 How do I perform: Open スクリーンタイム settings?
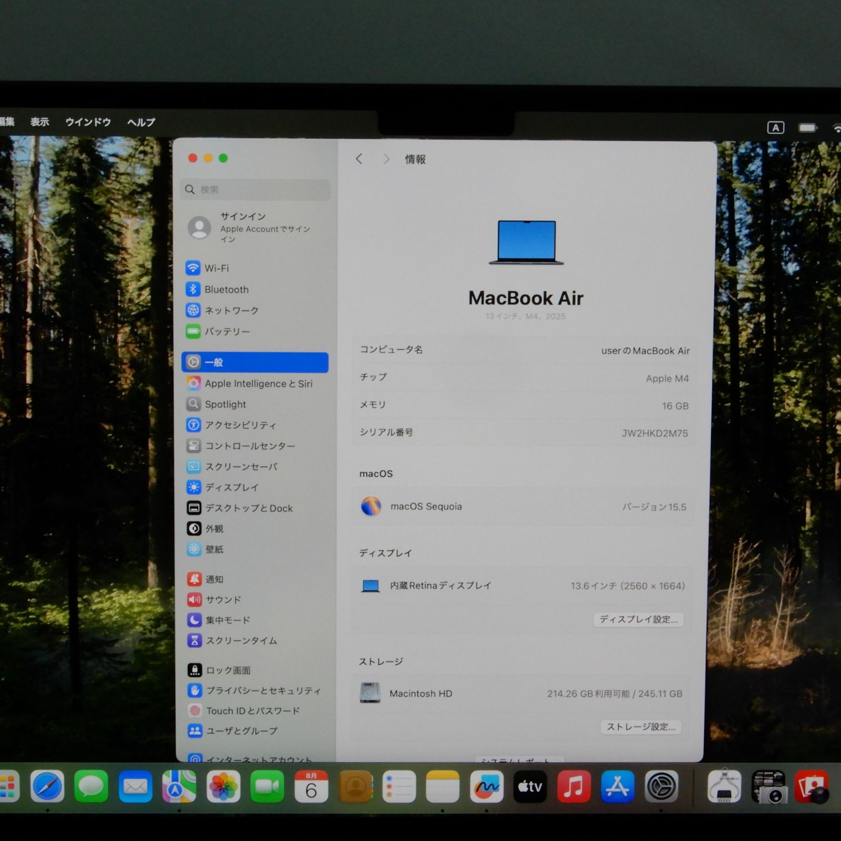pos(255,640)
